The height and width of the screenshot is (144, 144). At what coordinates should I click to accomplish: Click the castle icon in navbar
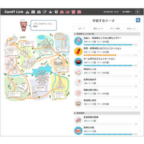click(27, 12)
